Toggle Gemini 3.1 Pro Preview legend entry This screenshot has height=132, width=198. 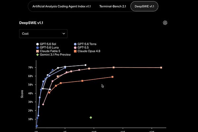(x=53, y=54)
